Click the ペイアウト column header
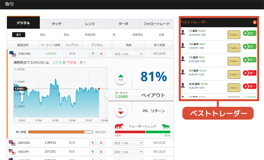This screenshot has height=160, width=264. coord(72,45)
